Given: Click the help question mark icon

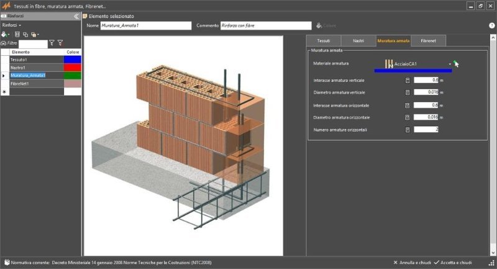Looking at the screenshot, I should (x=491, y=26).
